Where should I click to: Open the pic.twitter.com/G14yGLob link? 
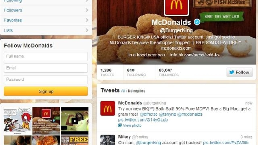pos(143,120)
